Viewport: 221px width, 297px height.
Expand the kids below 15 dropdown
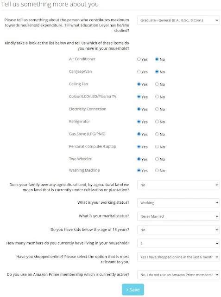tap(178, 230)
